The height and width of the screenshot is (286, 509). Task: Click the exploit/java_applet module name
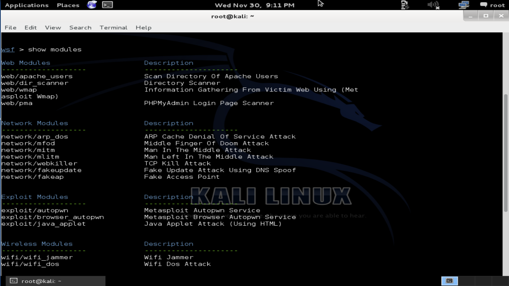click(x=44, y=224)
